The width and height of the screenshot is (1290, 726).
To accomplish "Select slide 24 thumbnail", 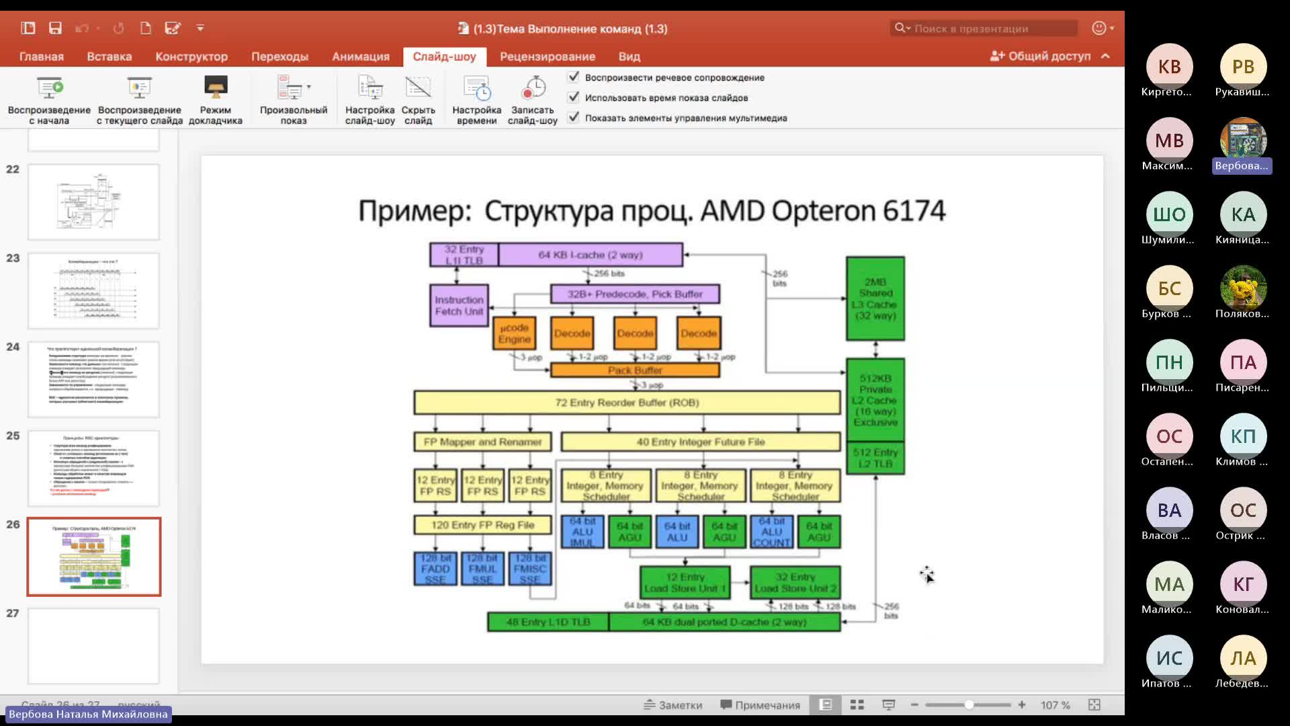I will coord(93,379).
